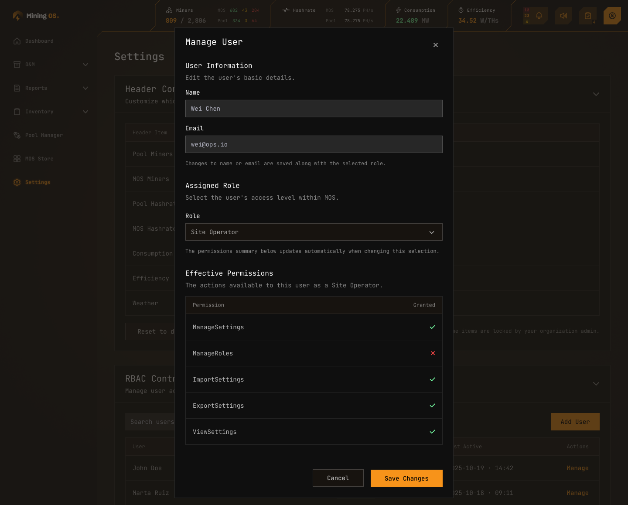Toggle the ManageSettings granted checkmark
The width and height of the screenshot is (628, 505).
click(432, 327)
